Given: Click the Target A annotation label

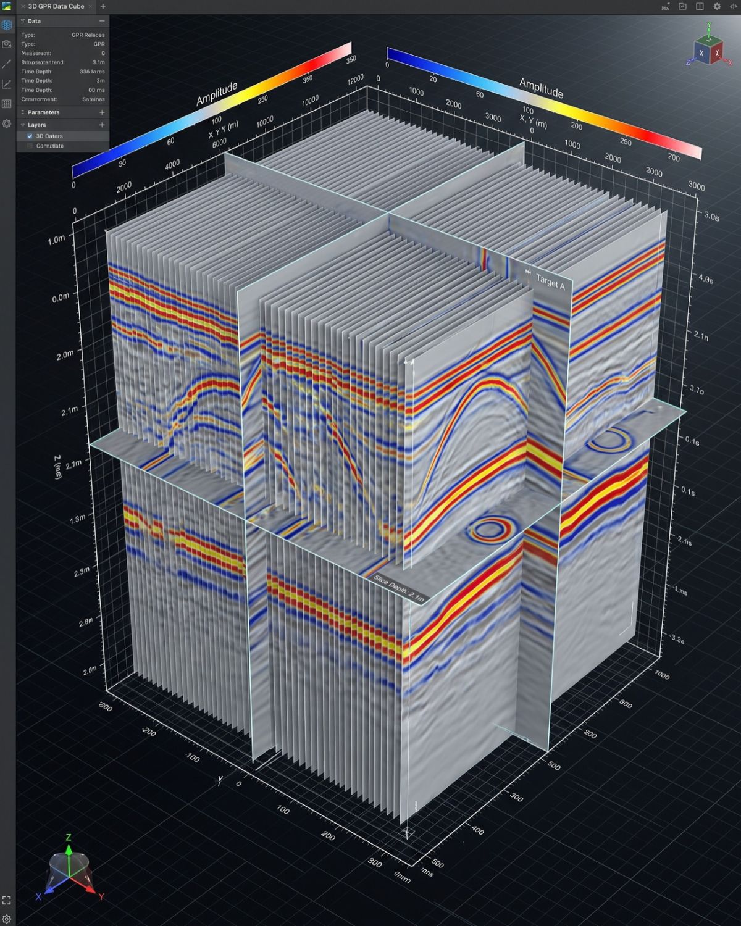Looking at the screenshot, I should (550, 282).
